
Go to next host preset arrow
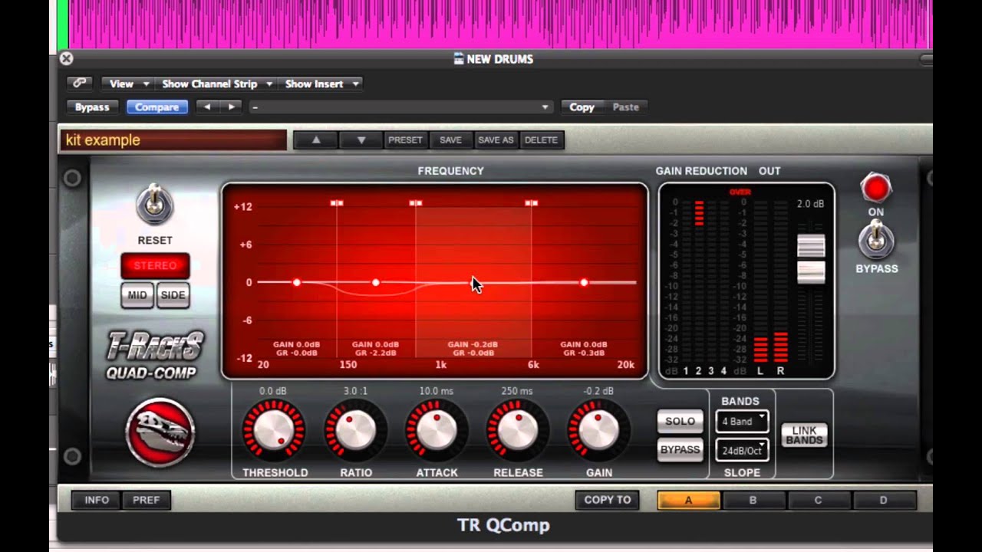tap(231, 107)
